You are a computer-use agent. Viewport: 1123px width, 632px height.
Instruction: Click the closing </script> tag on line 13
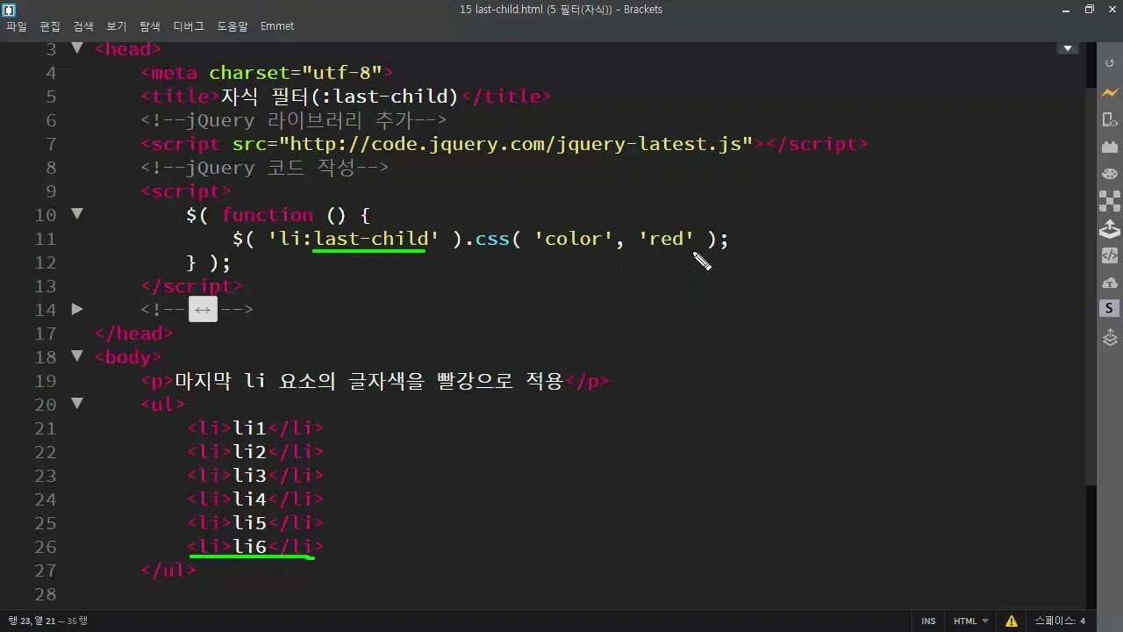click(x=191, y=286)
